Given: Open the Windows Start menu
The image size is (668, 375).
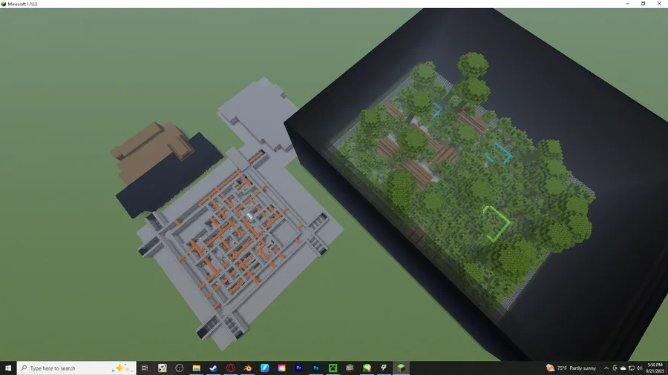Looking at the screenshot, I should [x=8, y=368].
